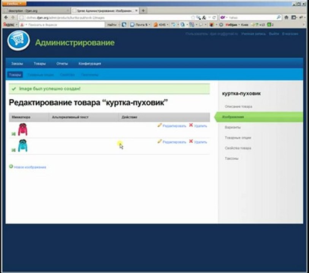
Task: Open the URL history dropdown arrow
Action: tap(209, 17)
